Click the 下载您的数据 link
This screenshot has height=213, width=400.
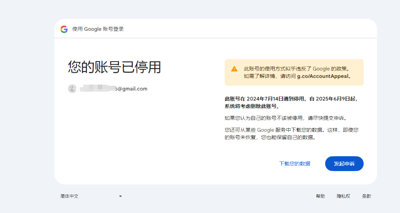(295, 164)
